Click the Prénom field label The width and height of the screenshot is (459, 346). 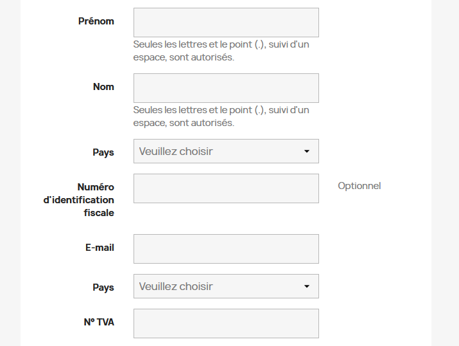click(96, 21)
